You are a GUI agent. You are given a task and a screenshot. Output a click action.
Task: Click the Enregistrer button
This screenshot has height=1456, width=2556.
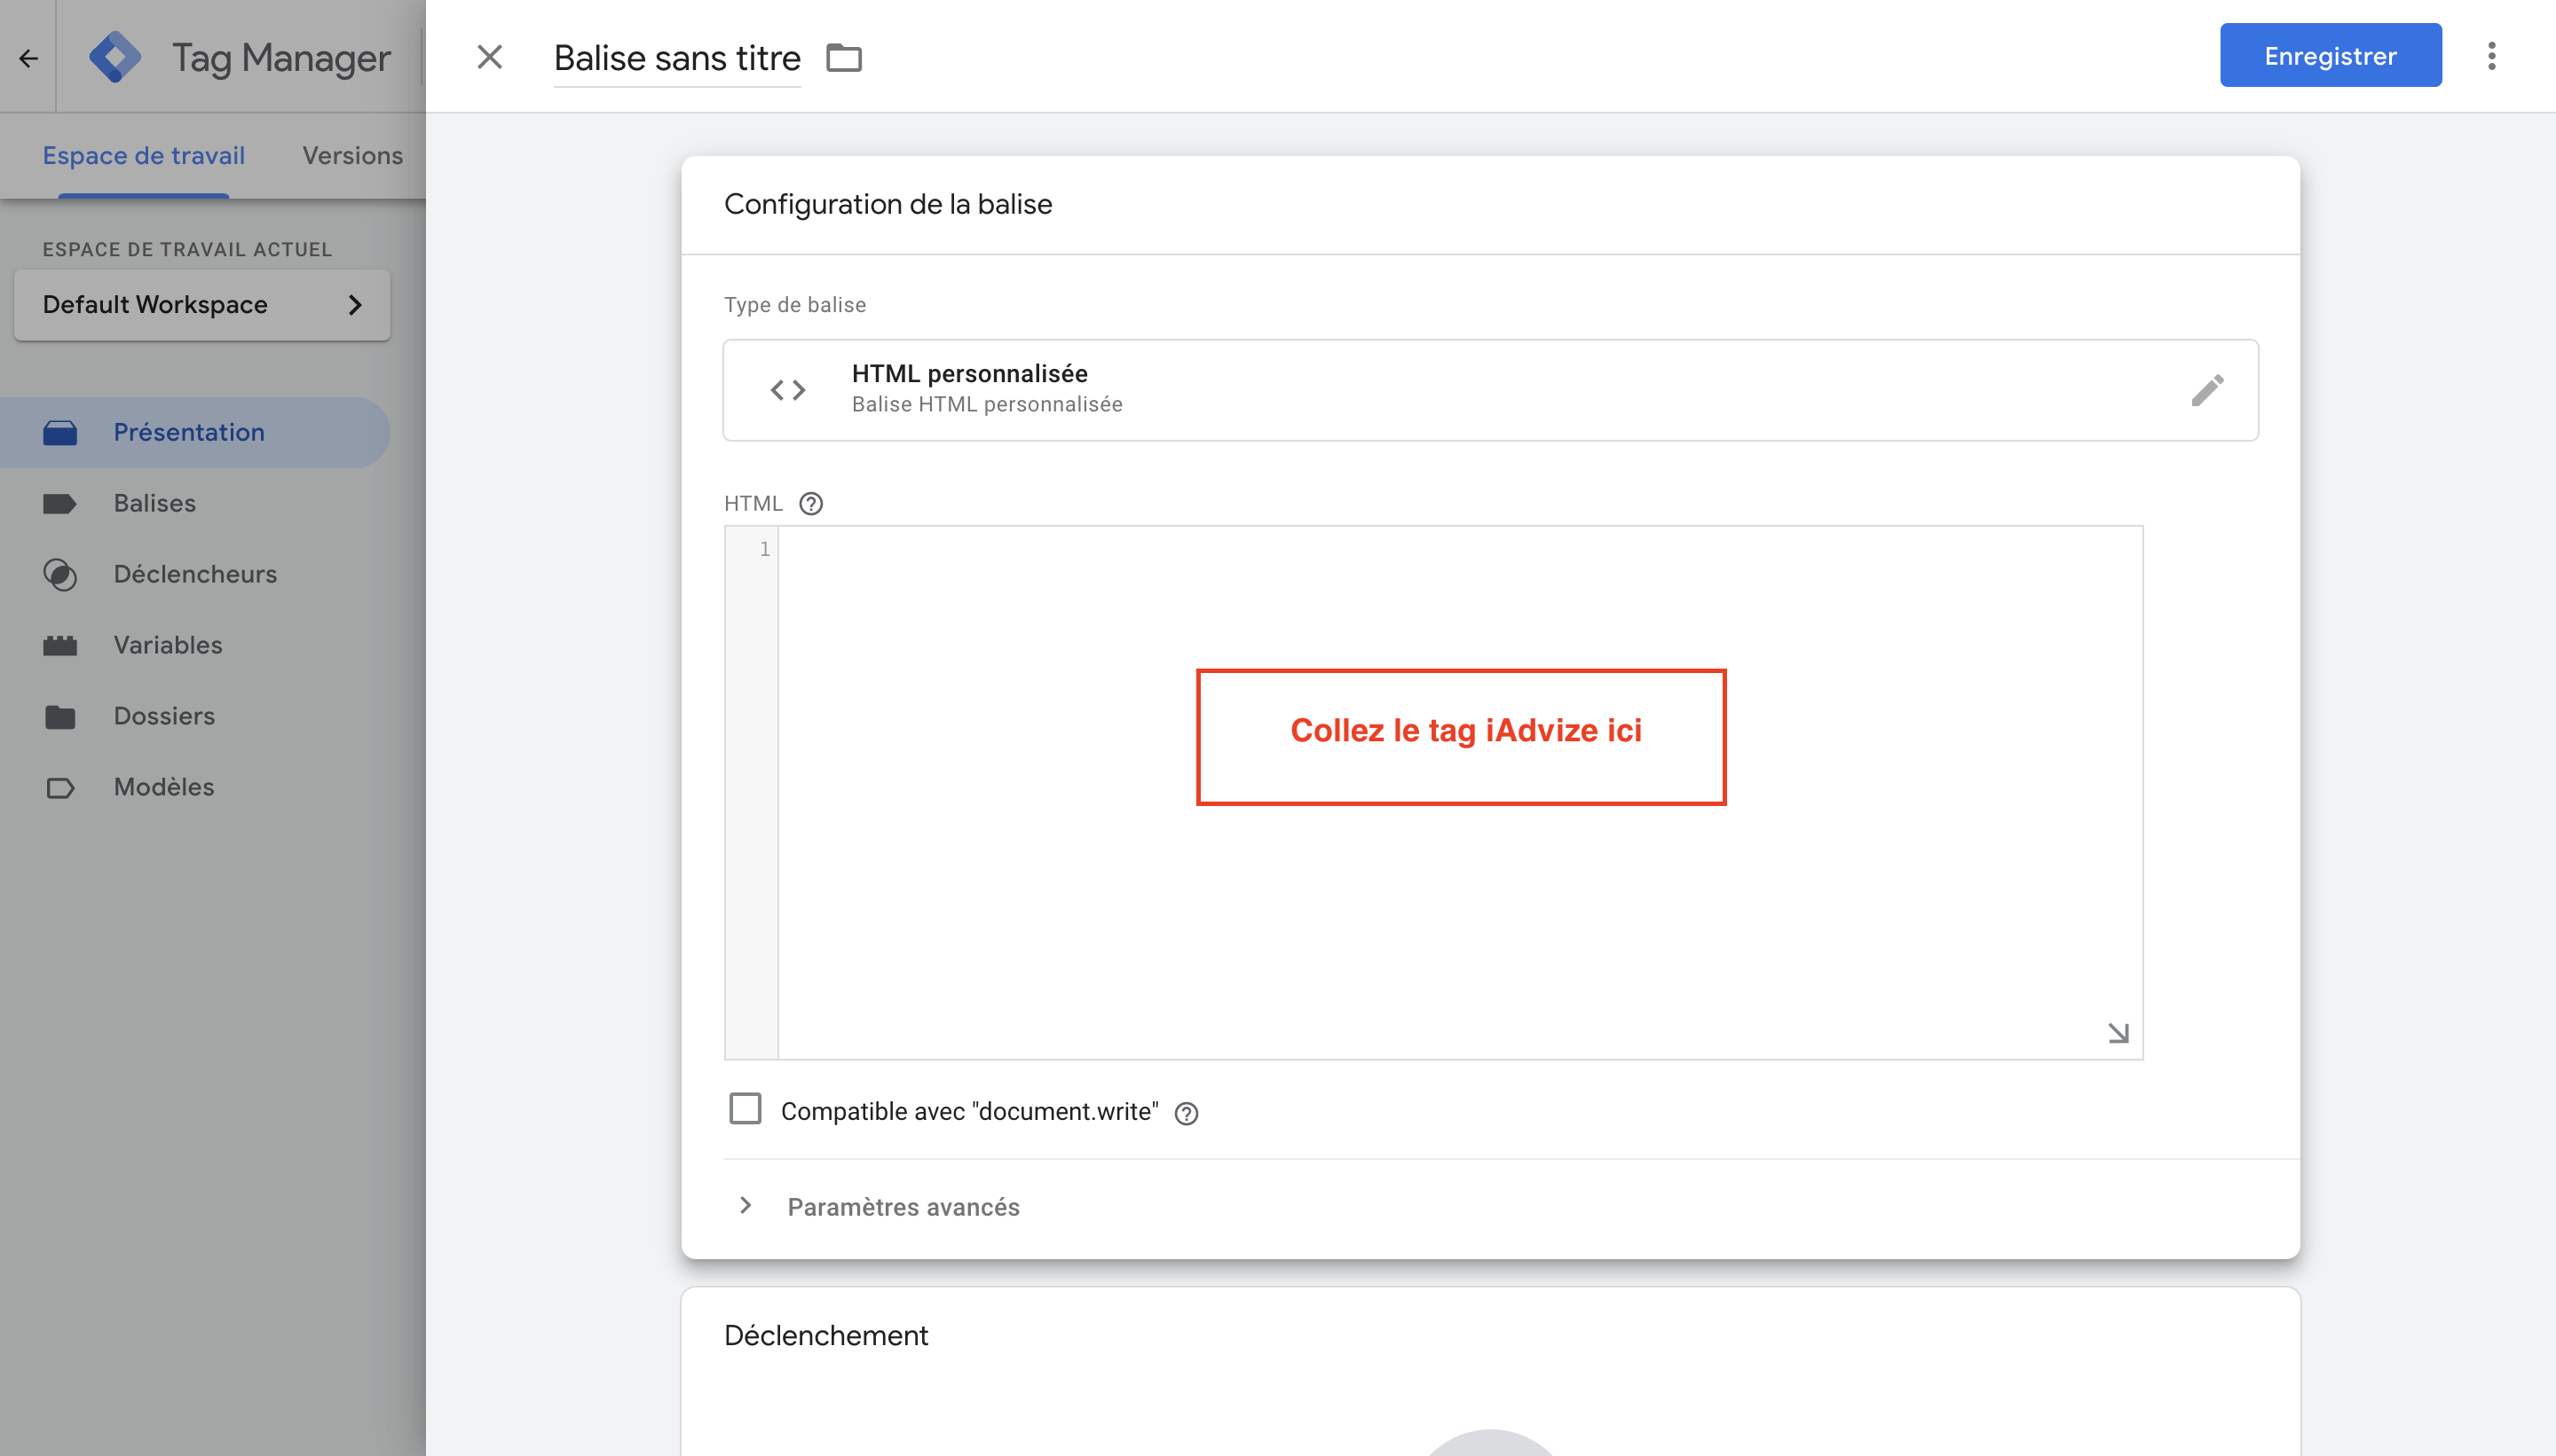coord(2330,56)
